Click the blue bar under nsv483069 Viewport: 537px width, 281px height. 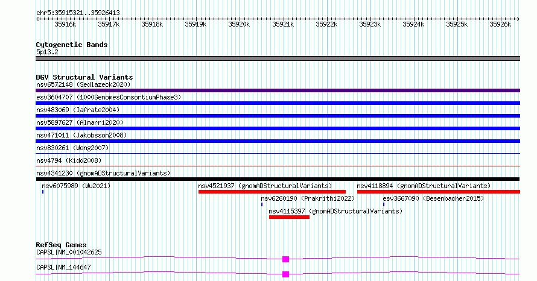point(278,116)
